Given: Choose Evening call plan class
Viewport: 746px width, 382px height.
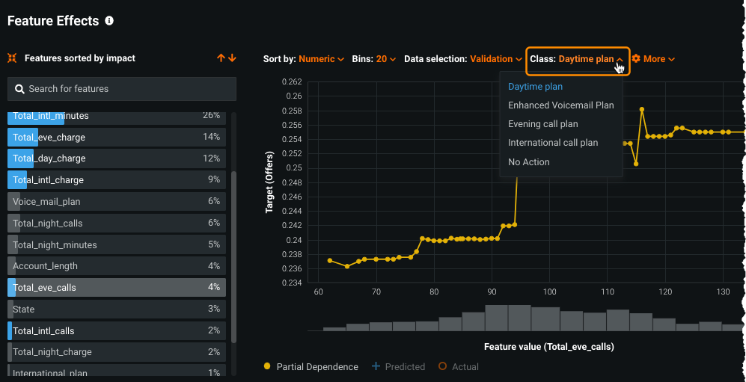Looking at the screenshot, I should pyautogui.click(x=542, y=124).
